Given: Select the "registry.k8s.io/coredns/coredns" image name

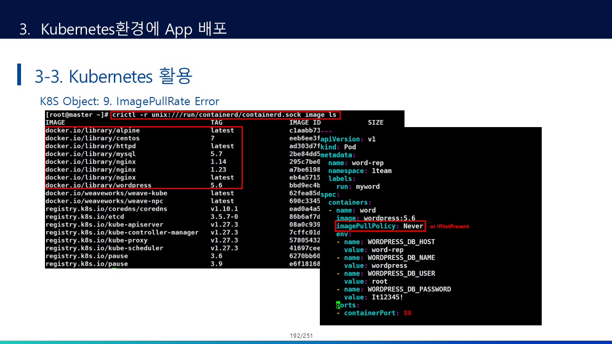Looking at the screenshot, I should coord(106,209).
